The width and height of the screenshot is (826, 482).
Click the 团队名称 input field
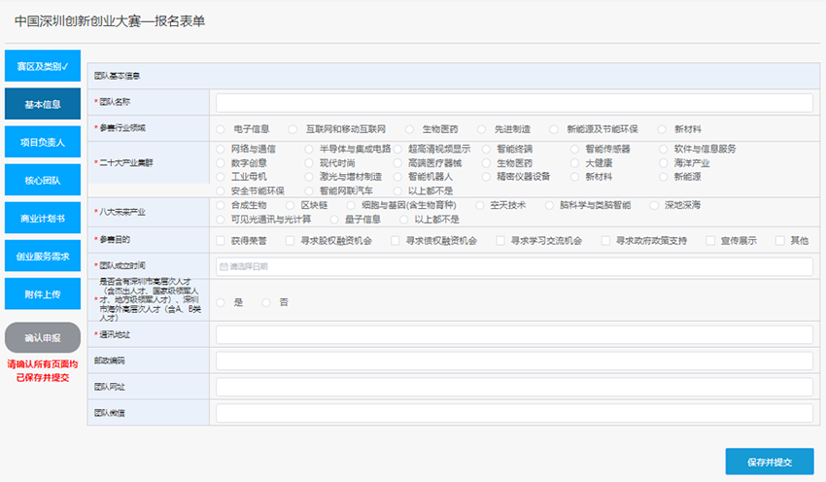pyautogui.click(x=514, y=103)
